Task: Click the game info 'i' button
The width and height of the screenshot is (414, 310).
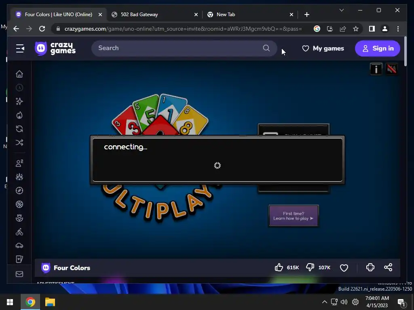Action: click(x=376, y=69)
